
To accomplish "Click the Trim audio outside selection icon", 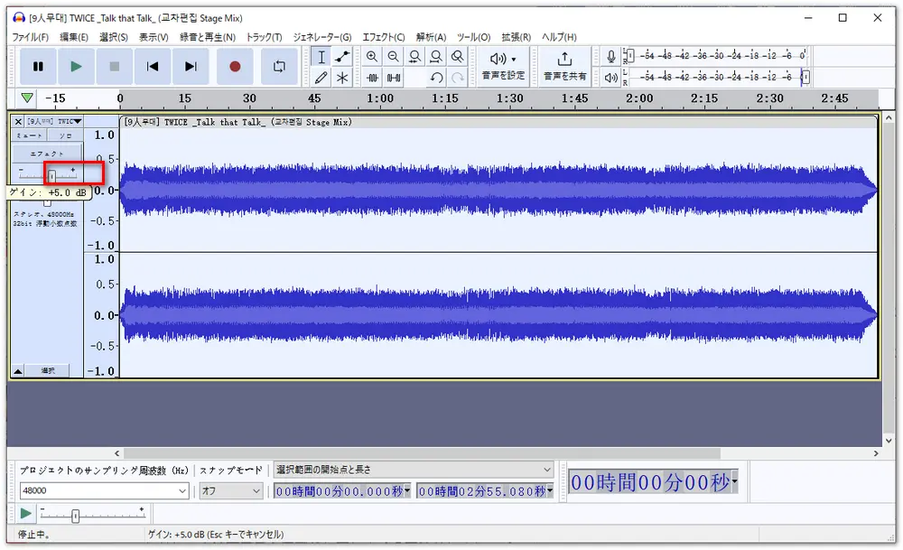I will click(x=372, y=78).
